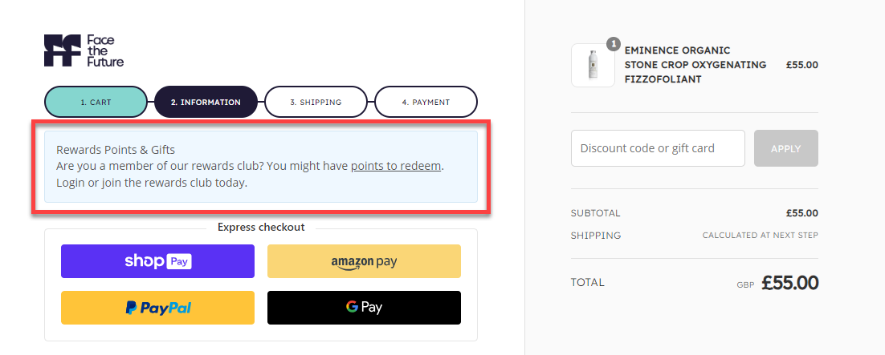Follow the "points to redeem" link
Image resolution: width=885 pixels, height=355 pixels.
396,166
